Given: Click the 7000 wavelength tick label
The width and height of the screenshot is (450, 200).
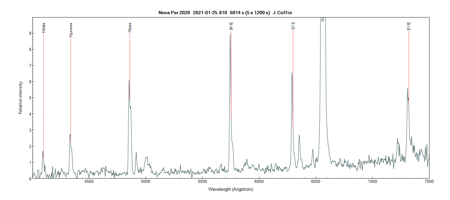Looking at the screenshot, I should [x=373, y=182].
